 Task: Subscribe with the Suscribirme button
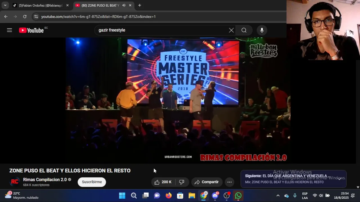92,182
